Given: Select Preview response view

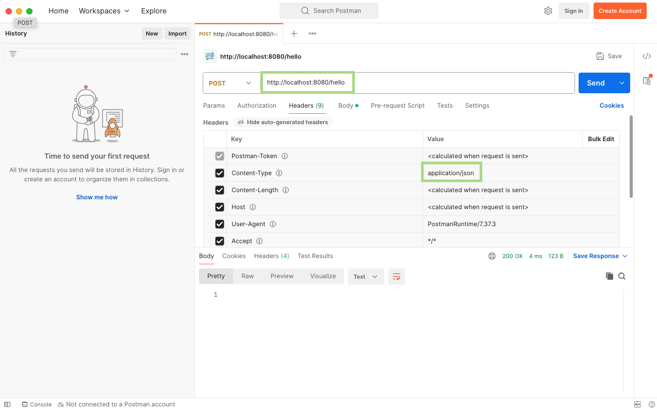Looking at the screenshot, I should click(x=282, y=276).
